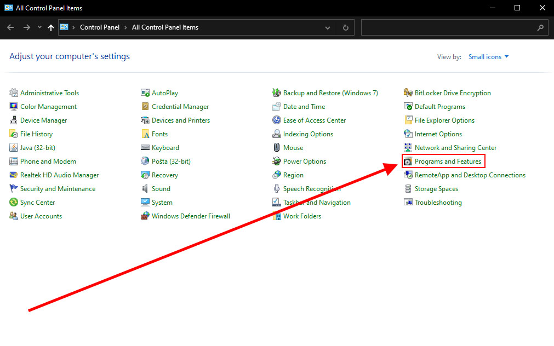Click the Credential Manager icon

tap(145, 107)
